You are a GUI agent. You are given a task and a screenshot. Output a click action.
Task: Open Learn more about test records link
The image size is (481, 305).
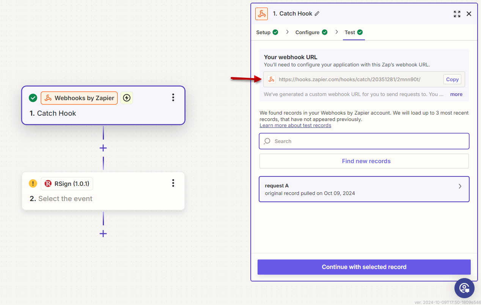click(295, 126)
